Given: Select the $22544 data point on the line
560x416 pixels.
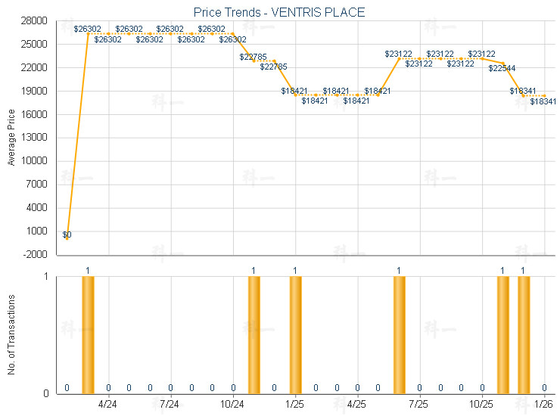Looking at the screenshot, I should coord(502,63).
